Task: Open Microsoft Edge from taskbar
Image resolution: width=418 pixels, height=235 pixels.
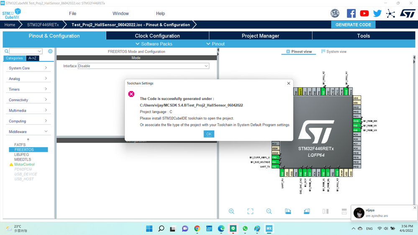Action: [221, 228]
